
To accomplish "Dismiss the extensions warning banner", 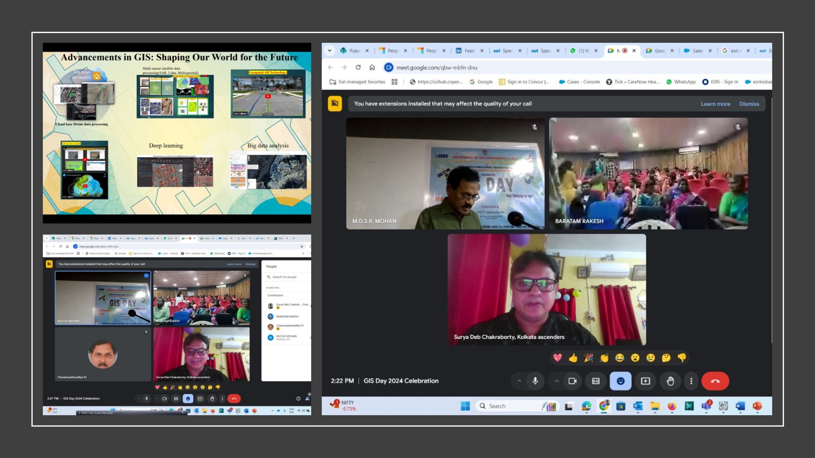I will coord(749,104).
